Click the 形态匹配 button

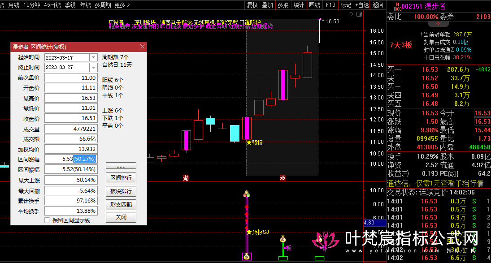[x=121, y=204]
